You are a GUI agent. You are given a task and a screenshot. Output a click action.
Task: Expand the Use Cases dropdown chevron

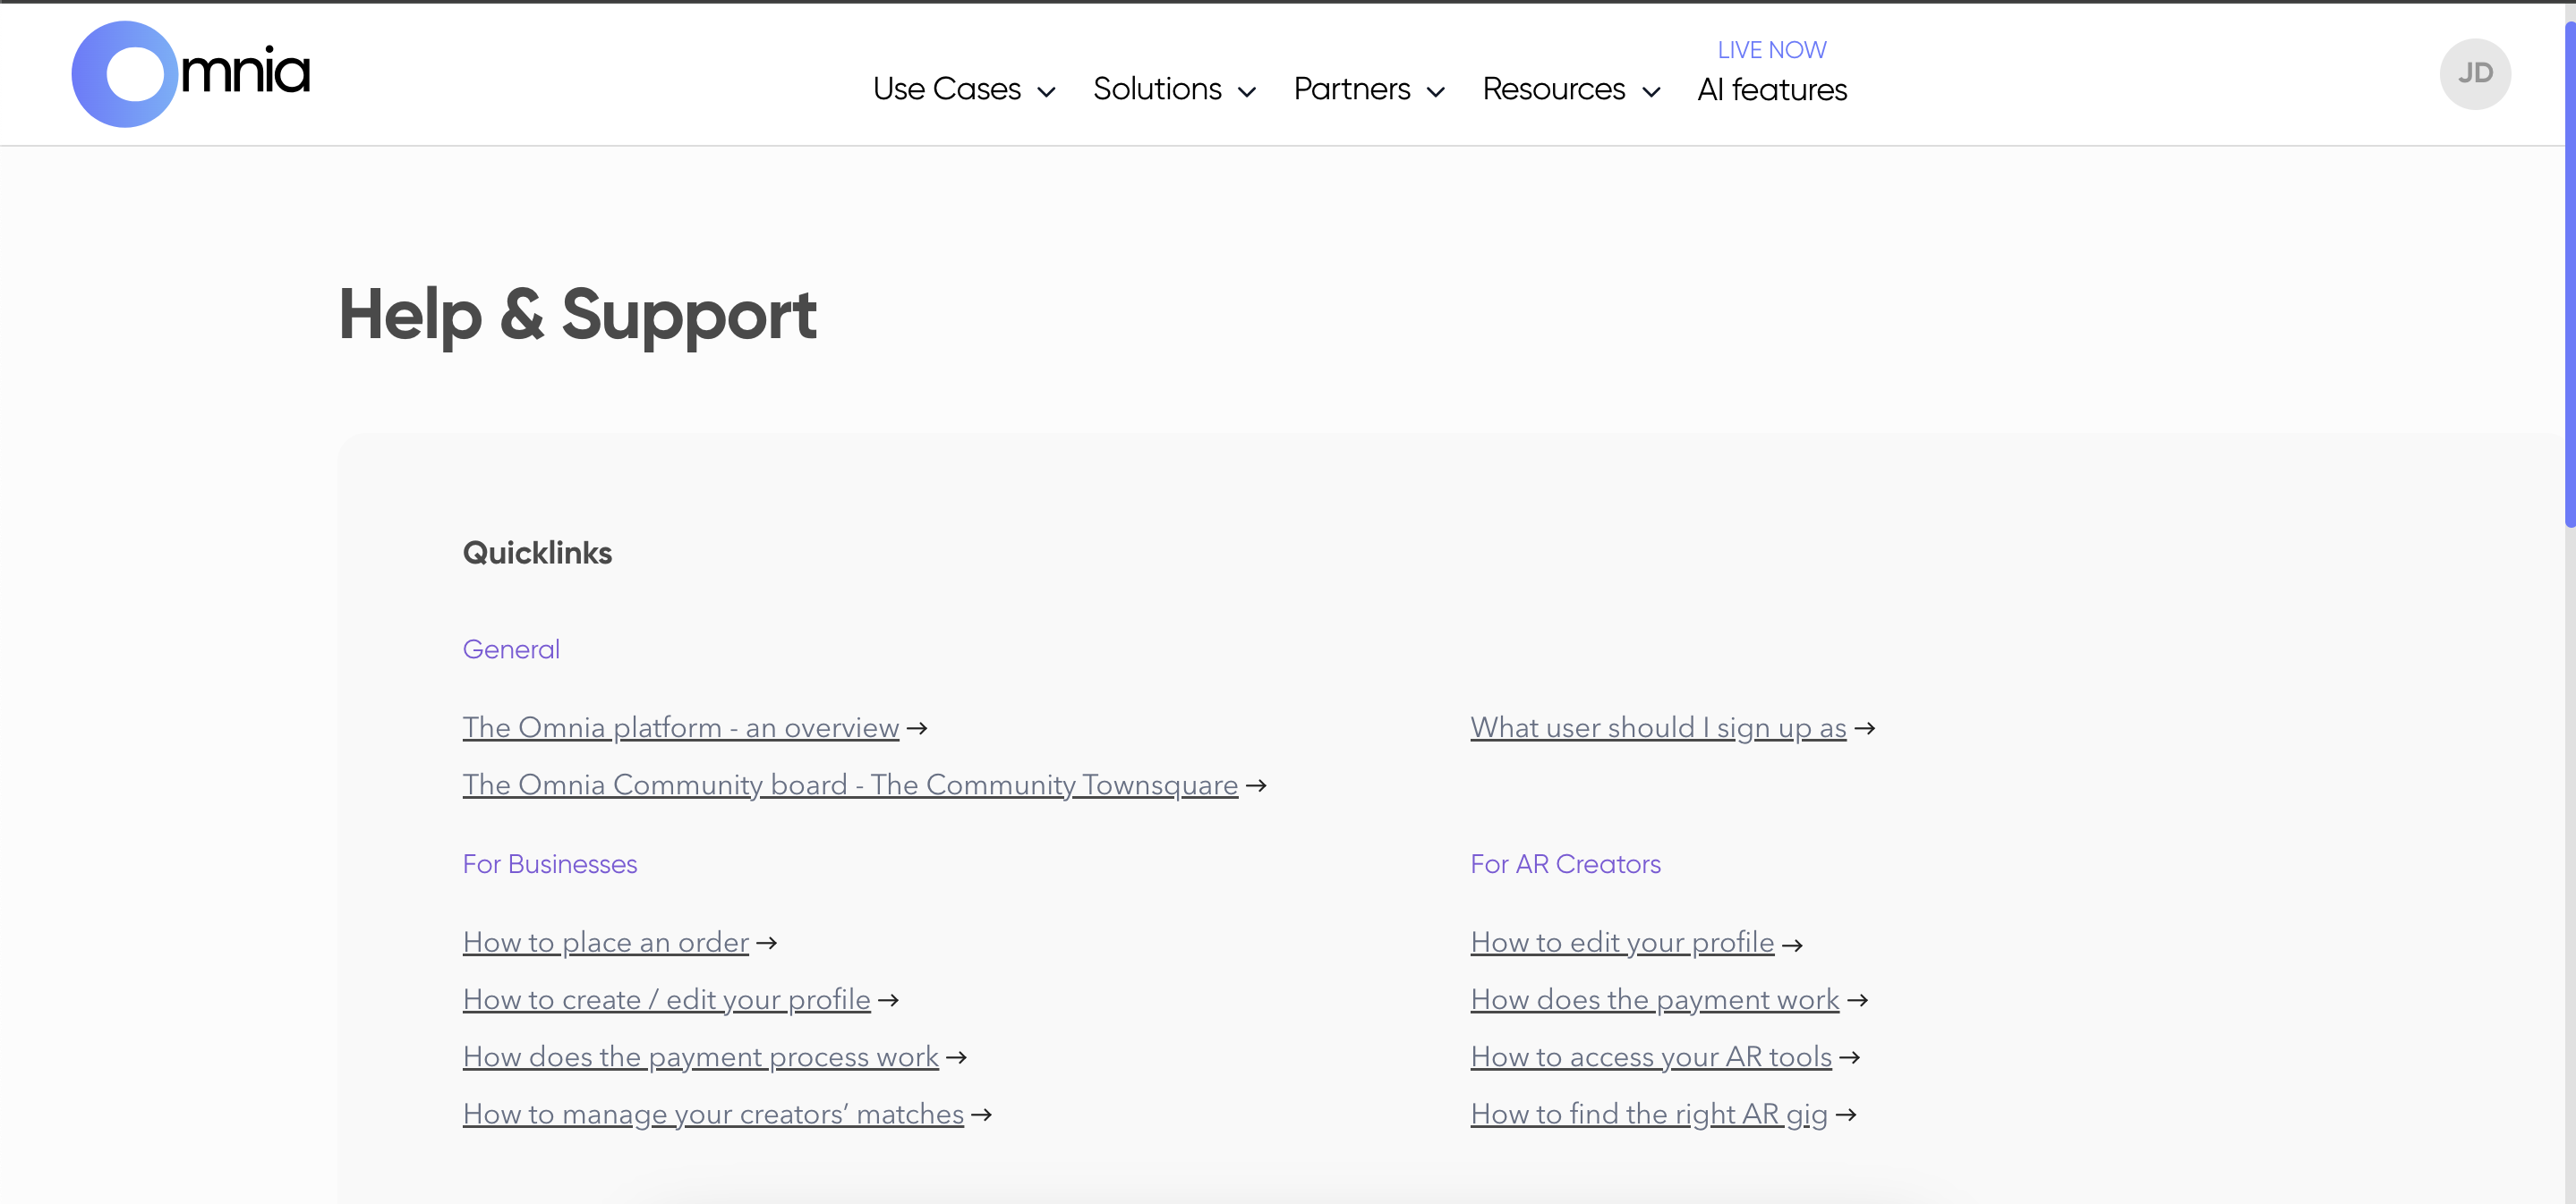pos(1047,92)
